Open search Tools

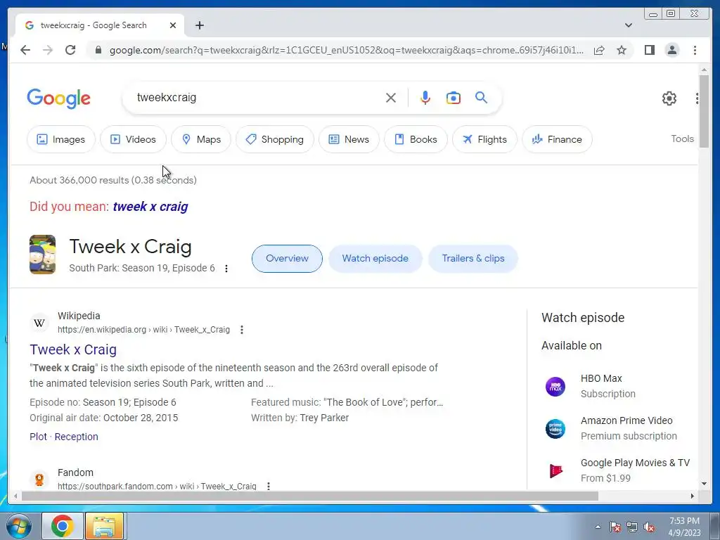pyautogui.click(x=682, y=139)
